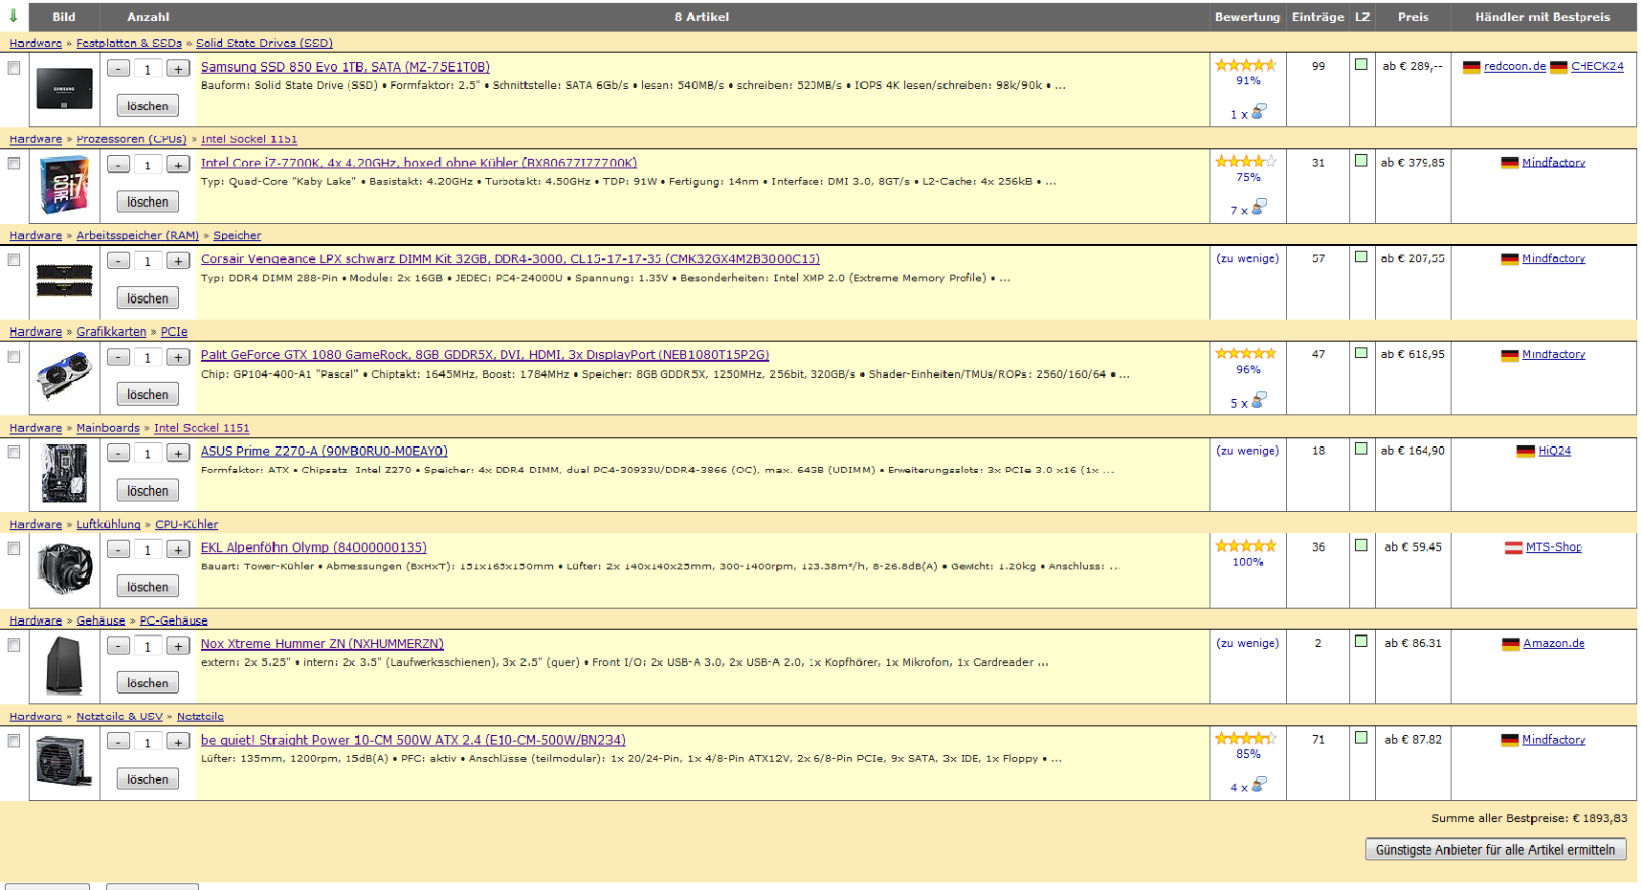Enable the LZ checkbox for the be quiet! power supply

[x=1361, y=738]
